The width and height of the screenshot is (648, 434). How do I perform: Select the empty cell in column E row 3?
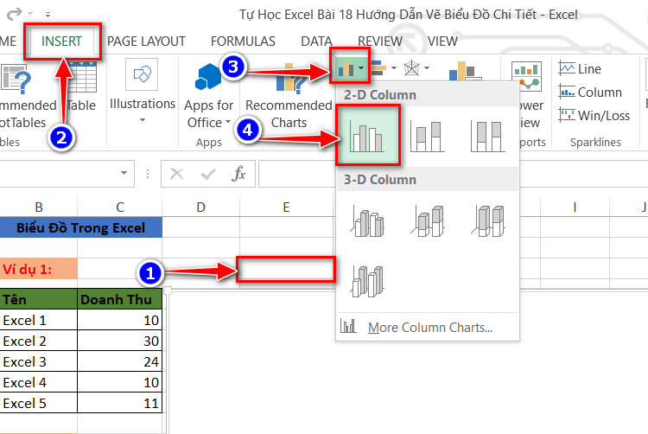[286, 269]
